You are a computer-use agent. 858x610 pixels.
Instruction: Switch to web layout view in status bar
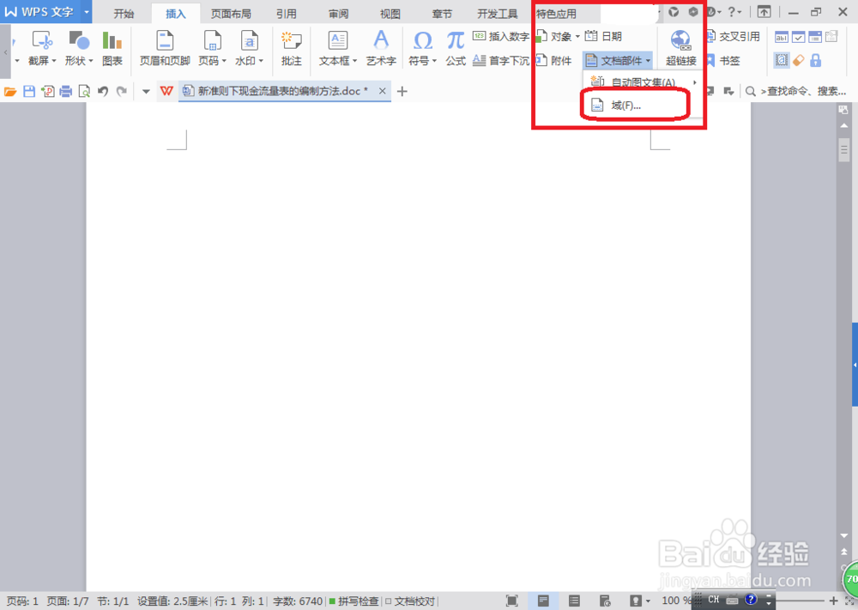pyautogui.click(x=605, y=601)
